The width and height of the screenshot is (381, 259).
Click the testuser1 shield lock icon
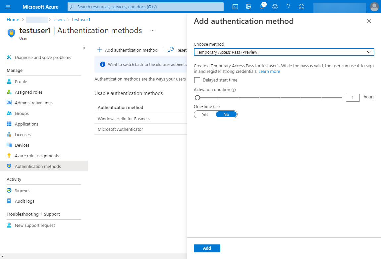click(11, 33)
